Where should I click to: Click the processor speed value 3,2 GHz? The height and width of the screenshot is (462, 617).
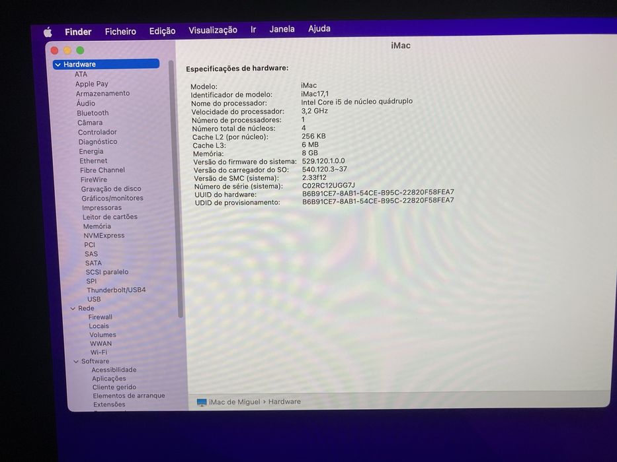click(x=315, y=111)
